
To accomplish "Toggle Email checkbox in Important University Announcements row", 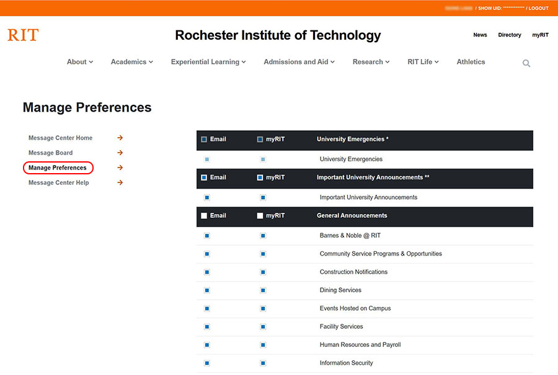I will [207, 197].
